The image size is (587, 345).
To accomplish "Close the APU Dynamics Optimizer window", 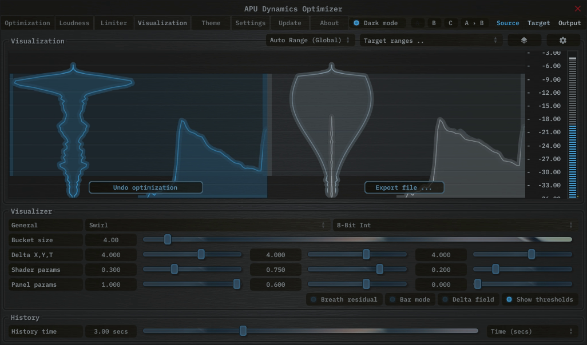I will pyautogui.click(x=577, y=9).
